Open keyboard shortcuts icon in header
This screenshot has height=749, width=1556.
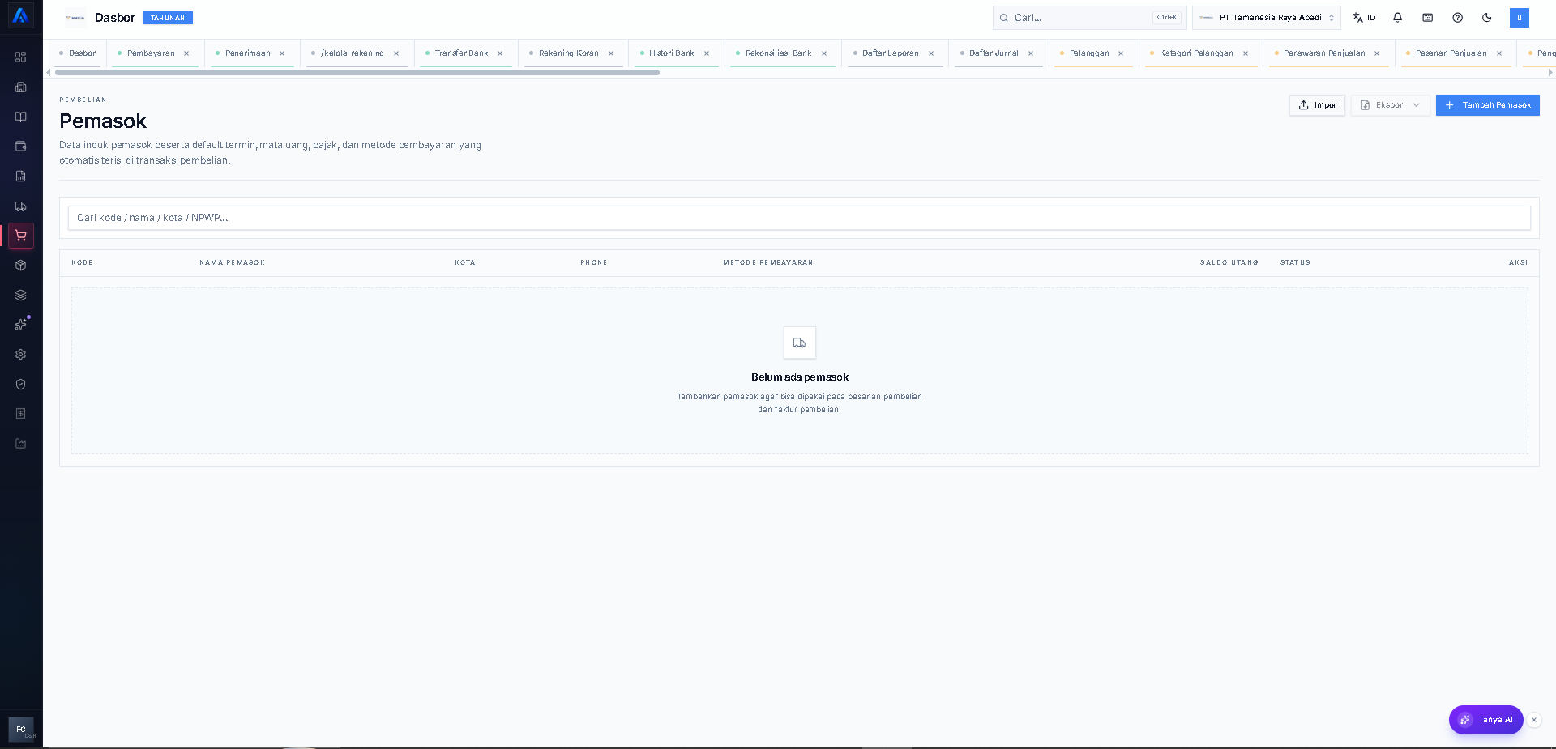click(x=1428, y=18)
